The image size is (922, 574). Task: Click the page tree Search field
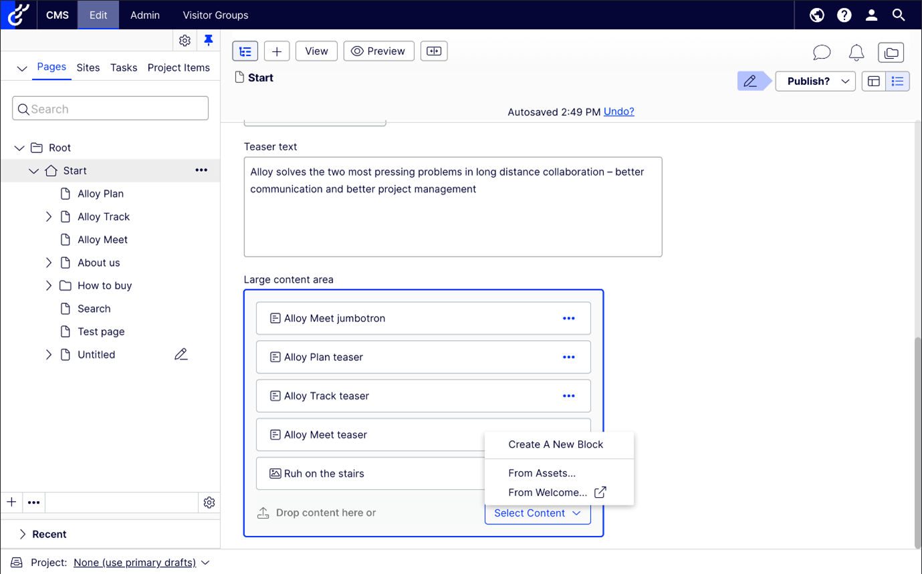pos(110,109)
